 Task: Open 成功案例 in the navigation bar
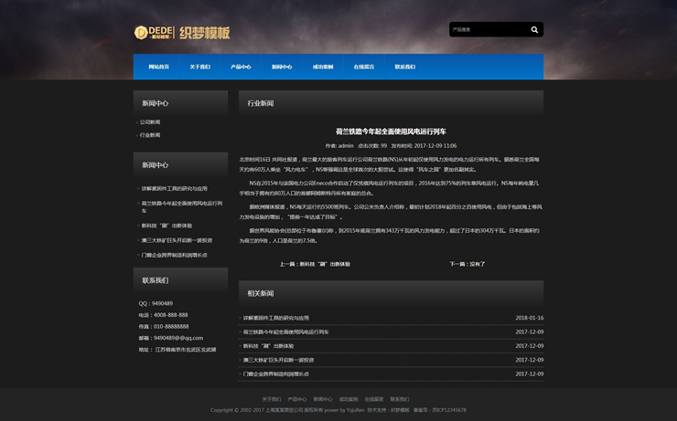coord(323,67)
